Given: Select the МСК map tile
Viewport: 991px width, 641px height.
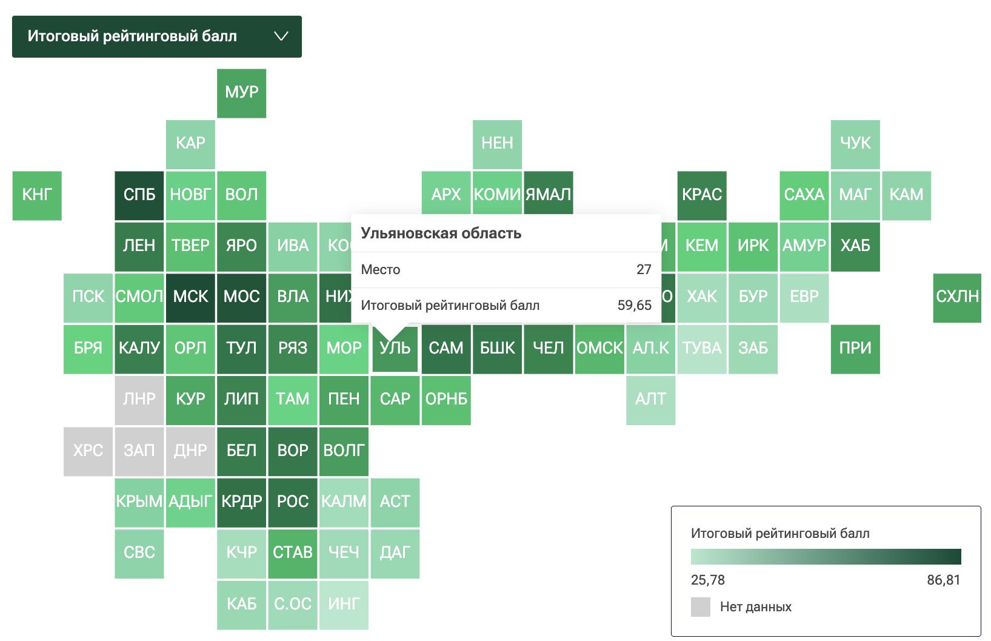Looking at the screenshot, I should 190,297.
